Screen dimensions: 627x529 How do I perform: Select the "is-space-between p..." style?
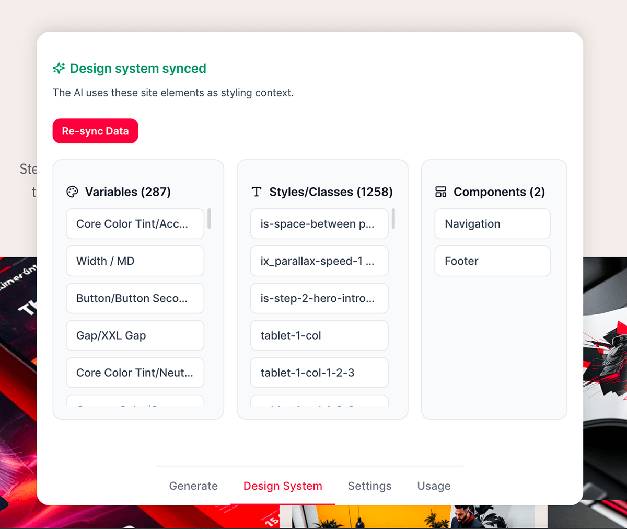tap(319, 223)
